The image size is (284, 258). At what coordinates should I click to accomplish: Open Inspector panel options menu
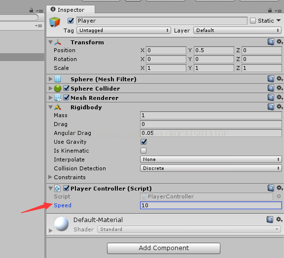tap(278, 11)
